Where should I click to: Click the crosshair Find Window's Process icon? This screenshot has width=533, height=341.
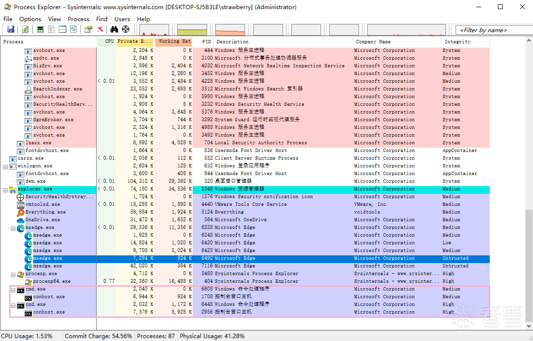[126, 29]
